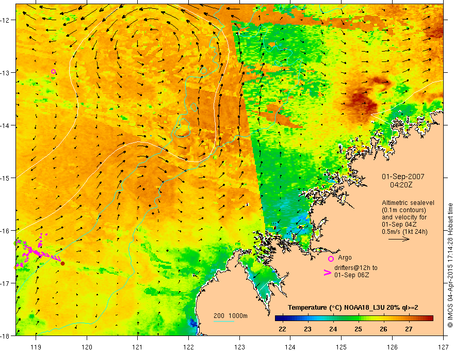Click the cyan bathymetry legend line
The height and width of the screenshot is (351, 454).
coord(223,321)
